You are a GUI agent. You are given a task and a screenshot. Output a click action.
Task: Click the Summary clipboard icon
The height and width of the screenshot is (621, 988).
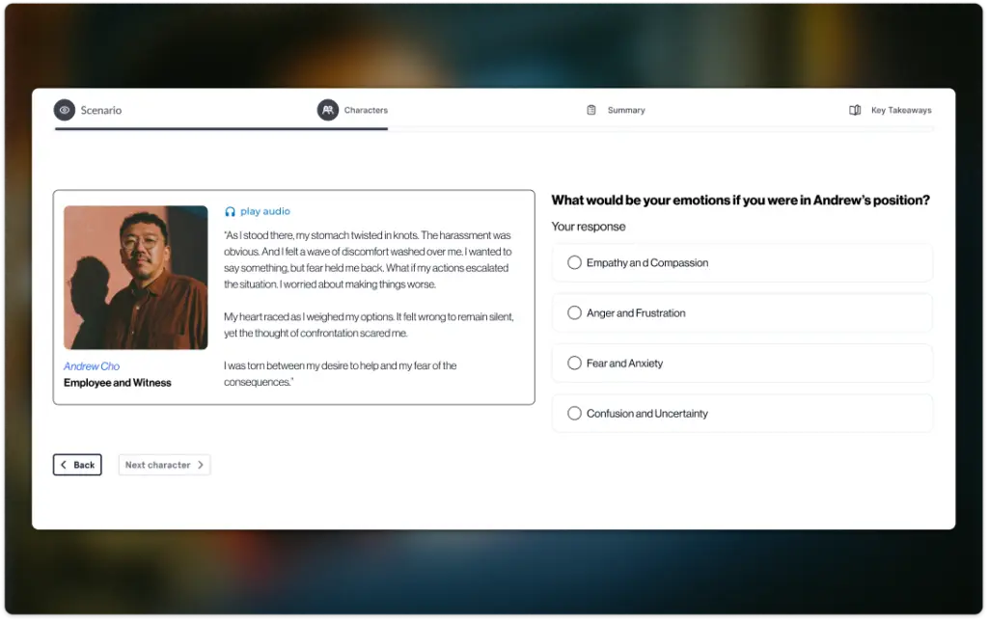[591, 110]
